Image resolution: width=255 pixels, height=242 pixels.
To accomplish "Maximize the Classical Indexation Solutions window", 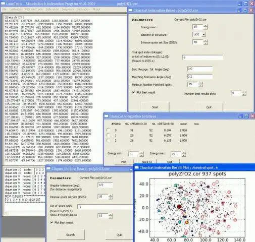I will click(246, 116).
